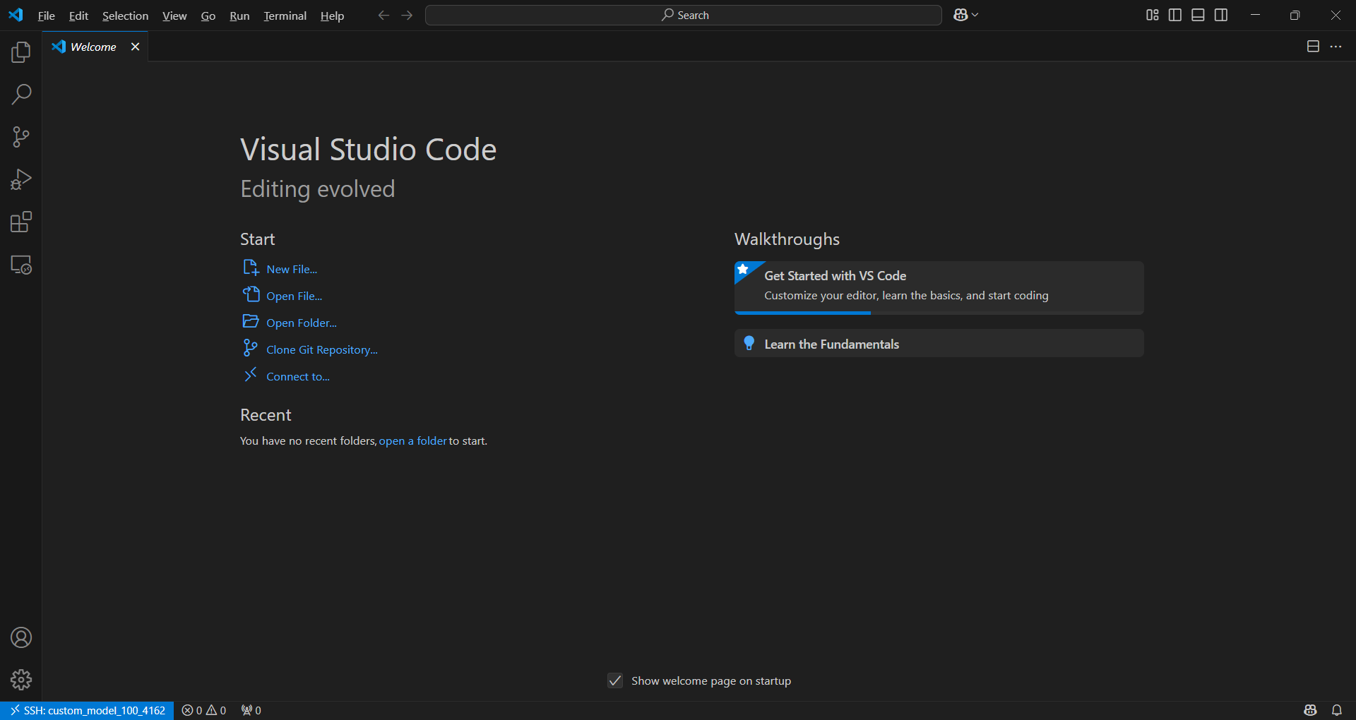This screenshot has height=720, width=1356.
Task: Open the editor More Actions ellipsis
Action: tap(1336, 47)
